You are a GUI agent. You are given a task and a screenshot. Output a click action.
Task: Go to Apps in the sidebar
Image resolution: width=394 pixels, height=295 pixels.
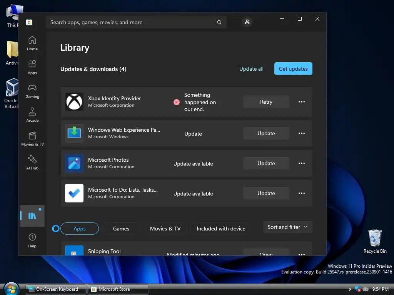(x=32, y=67)
